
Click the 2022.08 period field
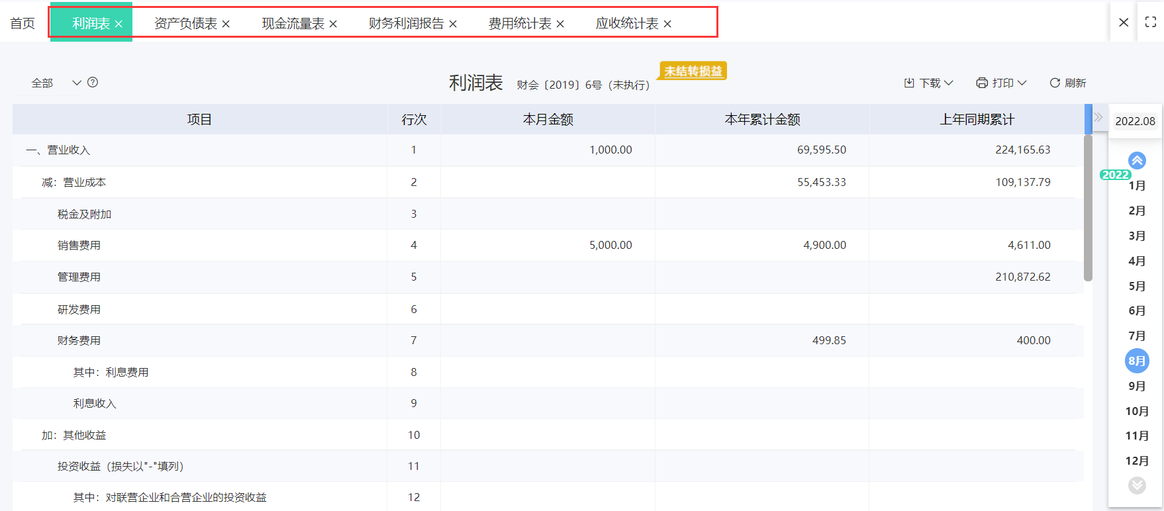(x=1135, y=121)
